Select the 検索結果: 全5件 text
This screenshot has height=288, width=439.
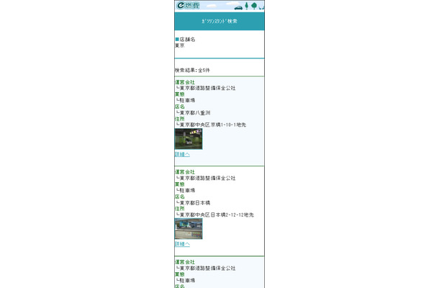tap(192, 71)
